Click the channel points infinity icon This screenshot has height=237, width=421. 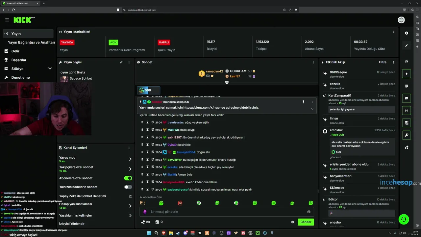pyautogui.click(x=145, y=222)
